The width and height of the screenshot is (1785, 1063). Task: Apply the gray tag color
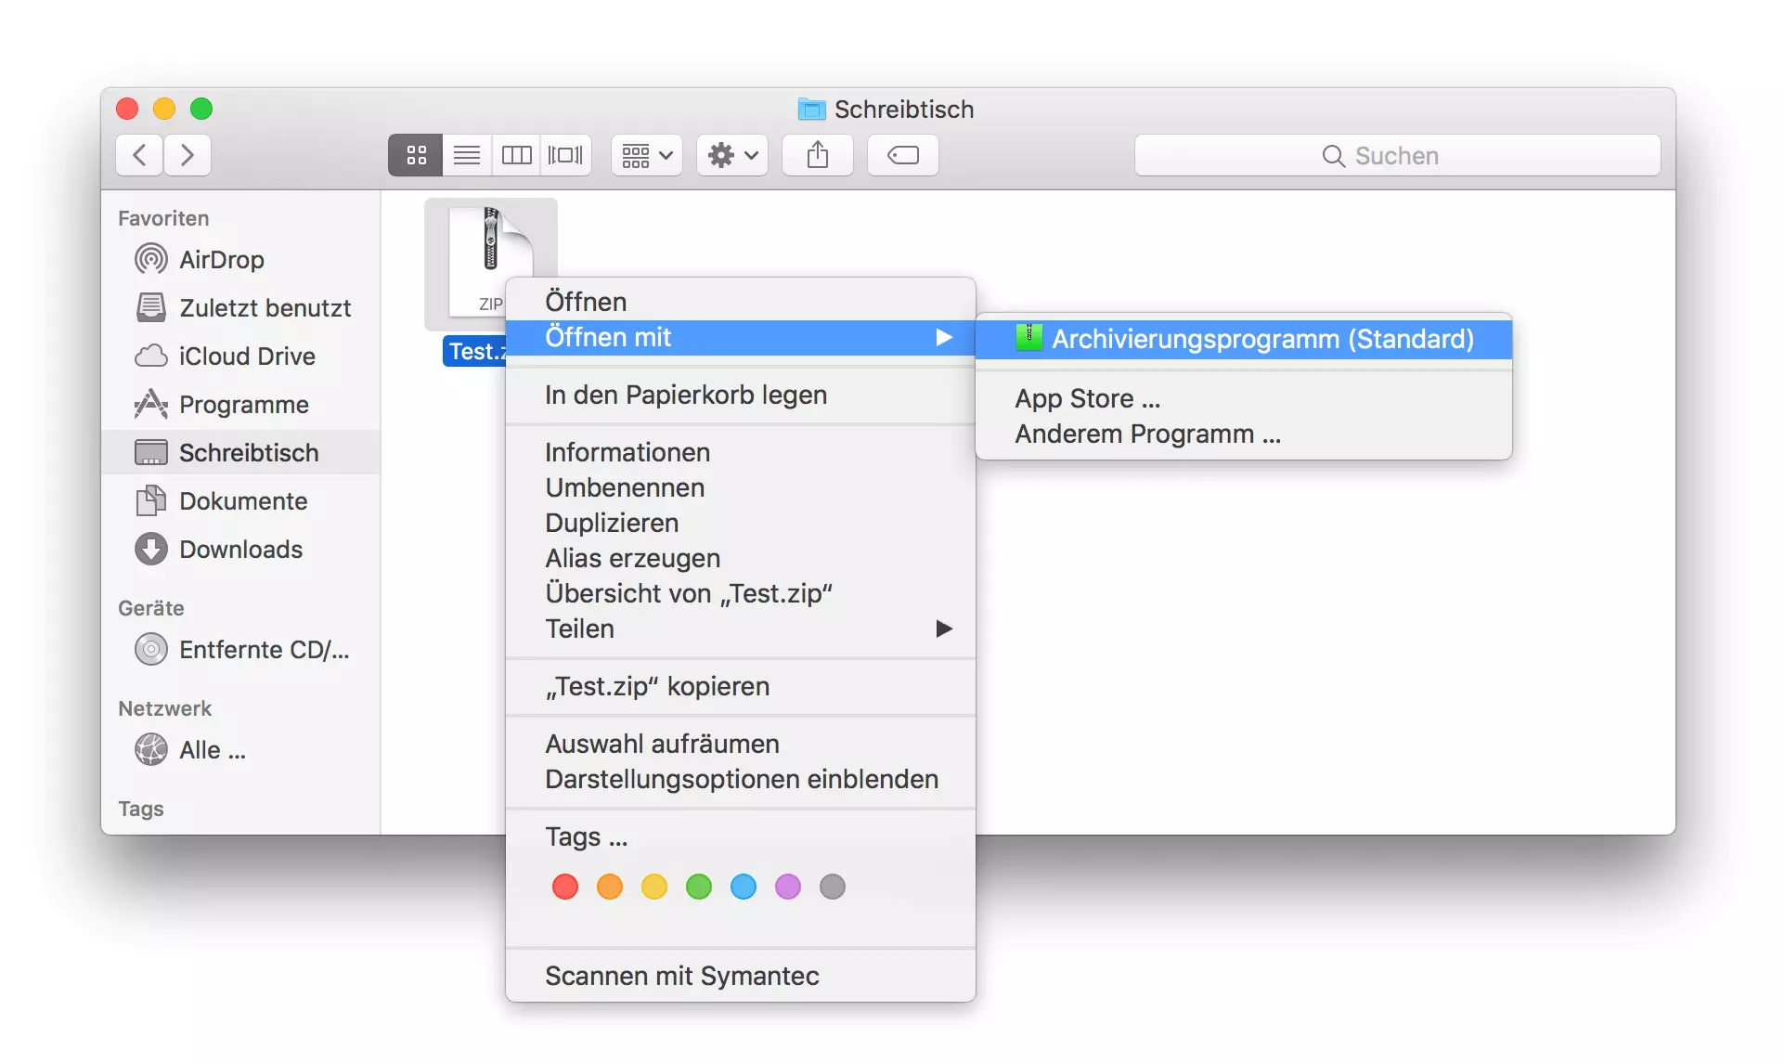pyautogui.click(x=833, y=887)
